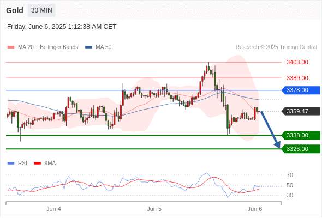Click the 3389.00 resistance price label
Screen dimensions: 322x218
tap(297, 78)
